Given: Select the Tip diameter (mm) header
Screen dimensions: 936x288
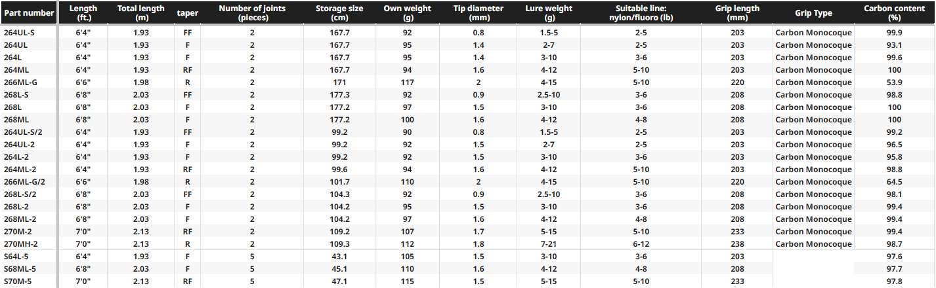Looking at the screenshot, I should (x=477, y=13).
